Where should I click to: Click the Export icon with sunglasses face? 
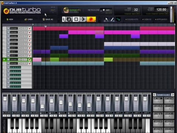click(x=66, y=10)
